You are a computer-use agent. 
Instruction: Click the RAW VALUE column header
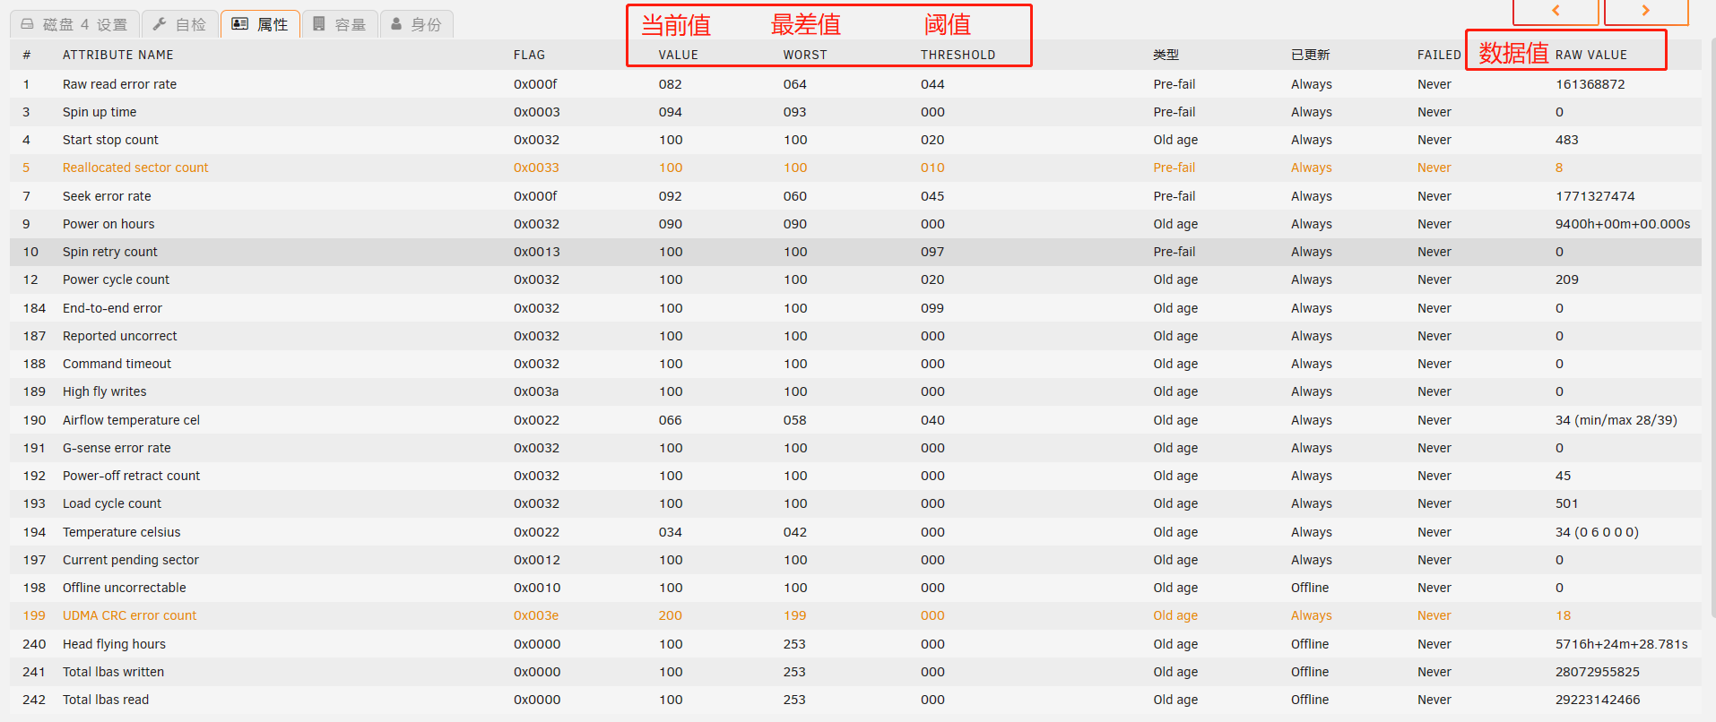point(1590,55)
